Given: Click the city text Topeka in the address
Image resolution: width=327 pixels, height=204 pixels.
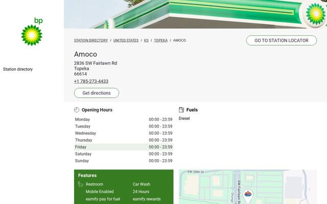Looking at the screenshot, I should [x=82, y=68].
